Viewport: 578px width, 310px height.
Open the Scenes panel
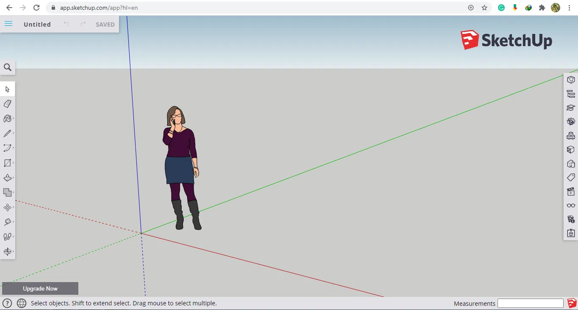(570, 191)
